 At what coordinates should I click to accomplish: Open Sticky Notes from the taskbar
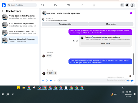pos(18,88)
